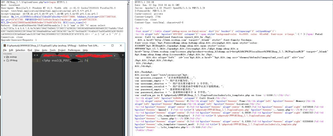This screenshot has width=333, height=136.
Task: Click line number 1 in editor gutter
Action: tap(38, 61)
